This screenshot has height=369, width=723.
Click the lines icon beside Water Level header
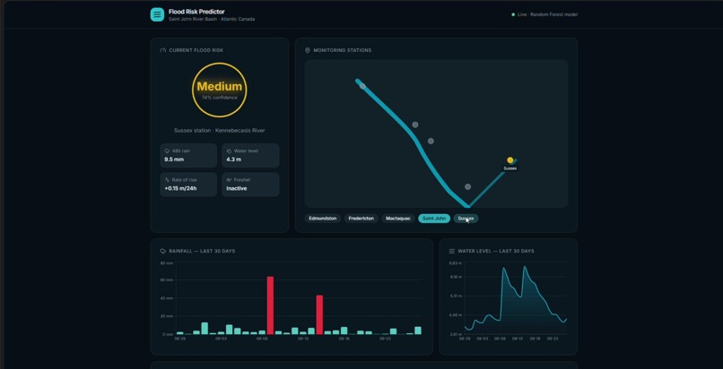click(452, 251)
